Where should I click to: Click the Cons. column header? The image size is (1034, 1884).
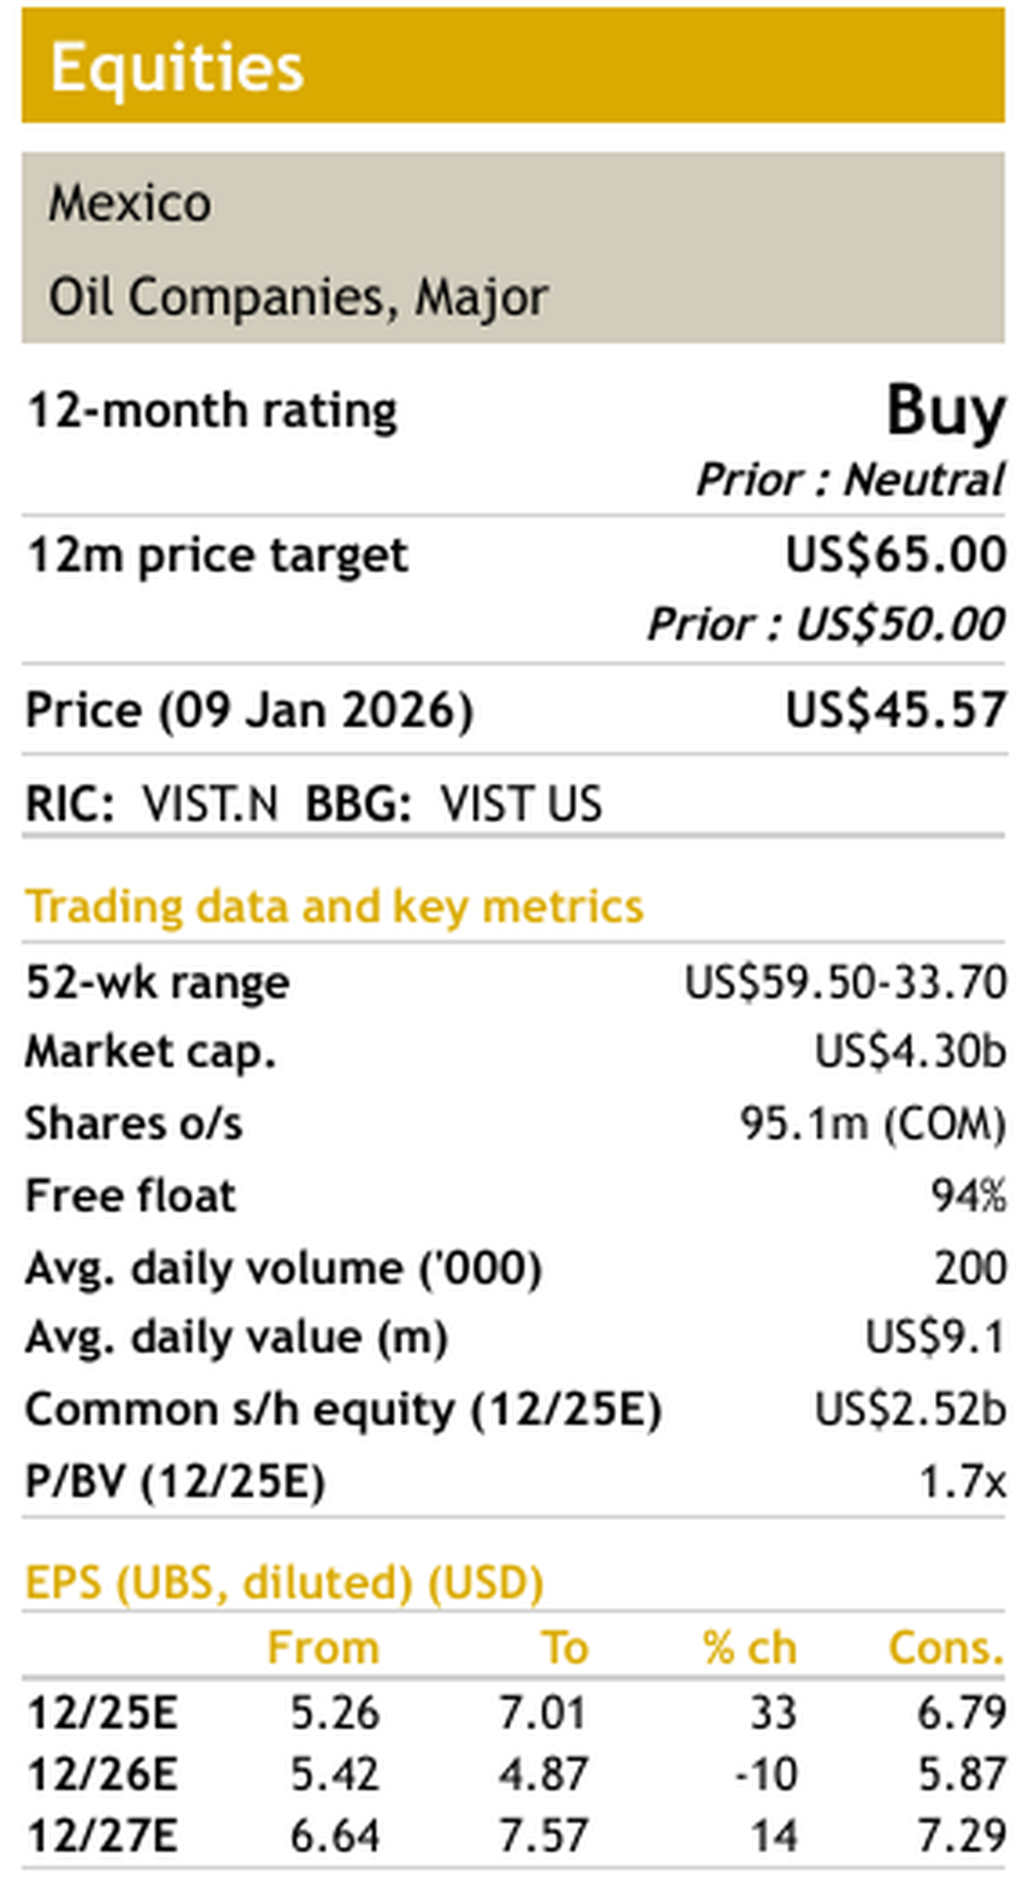point(945,1648)
